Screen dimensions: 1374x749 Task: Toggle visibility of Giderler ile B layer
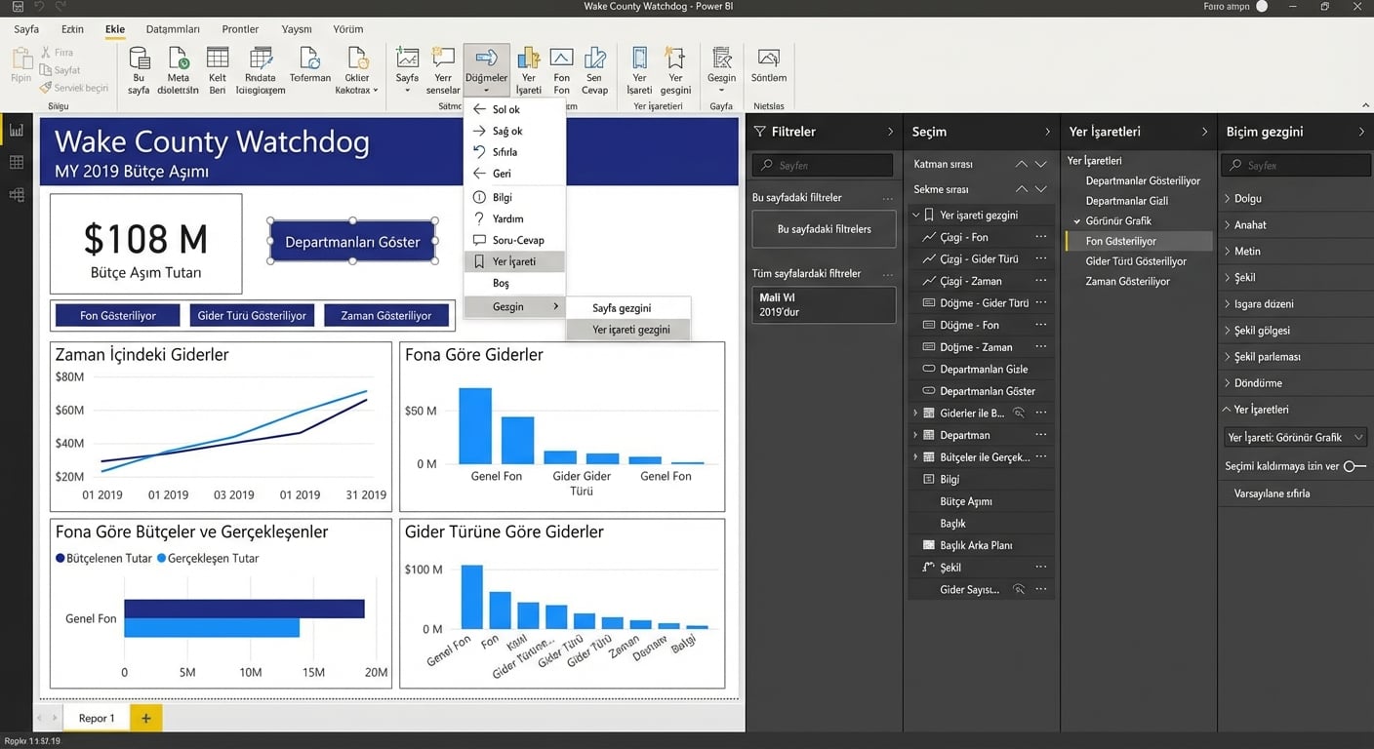[1019, 413]
